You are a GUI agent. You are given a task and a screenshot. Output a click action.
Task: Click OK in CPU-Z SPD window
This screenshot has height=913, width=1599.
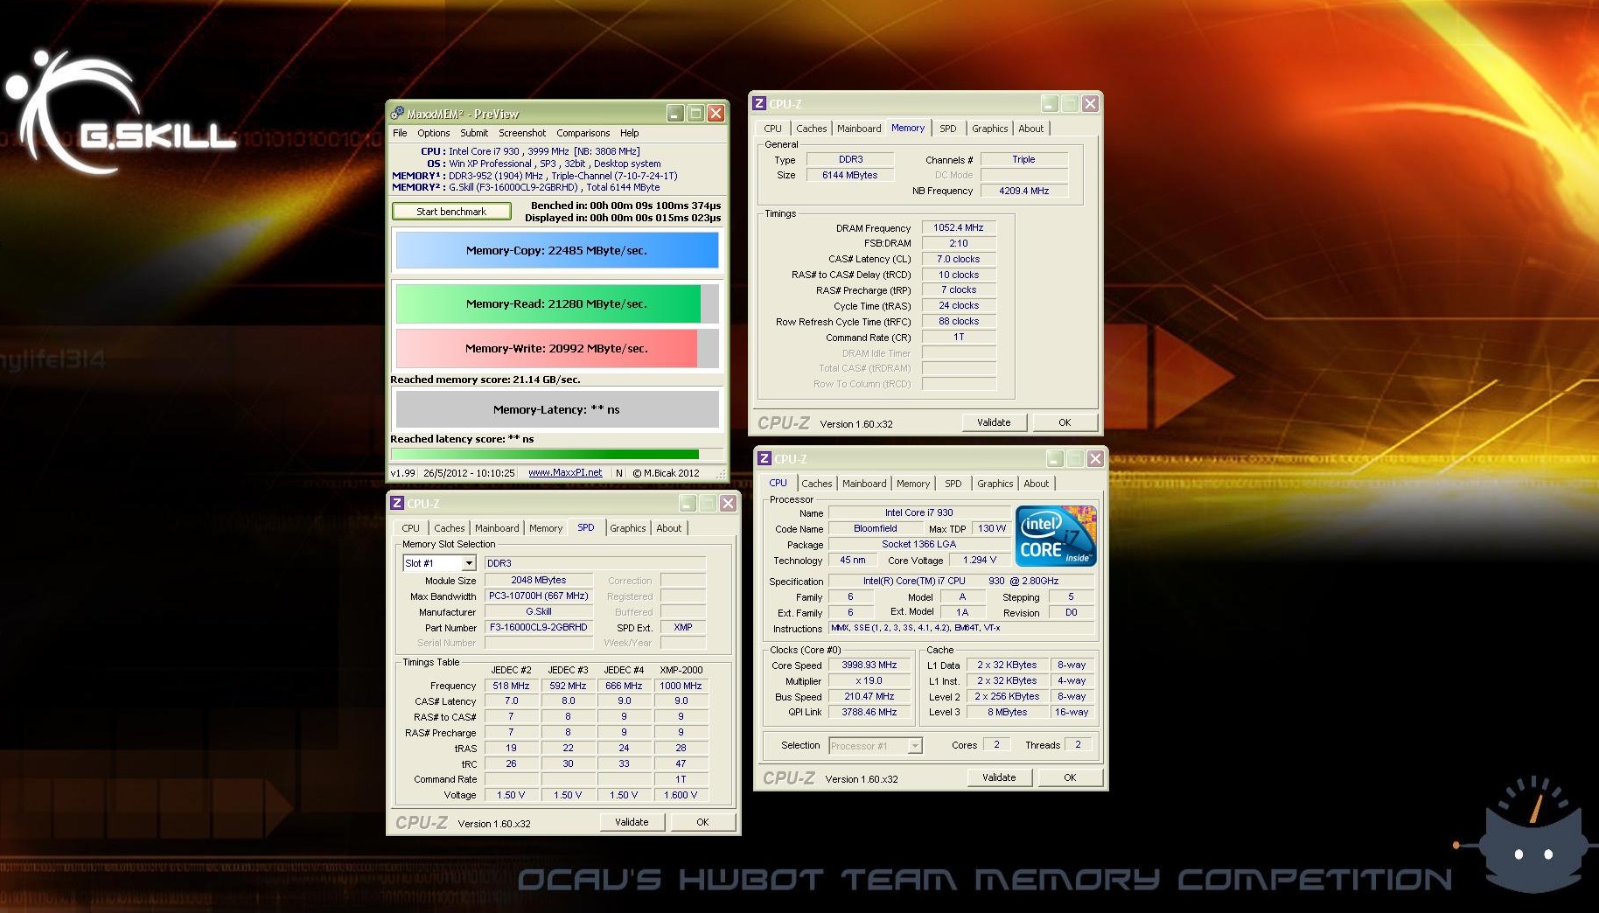click(x=702, y=822)
